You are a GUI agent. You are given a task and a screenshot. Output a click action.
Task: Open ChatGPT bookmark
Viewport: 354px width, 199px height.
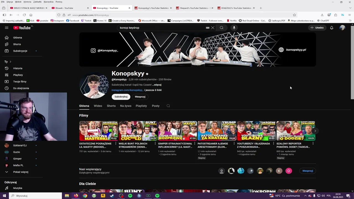pos(323,20)
